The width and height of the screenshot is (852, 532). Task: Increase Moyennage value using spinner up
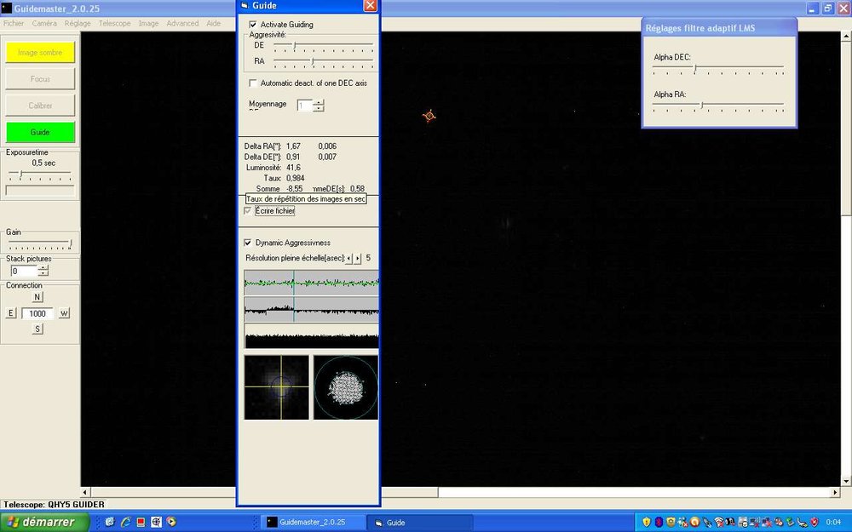[x=319, y=103]
